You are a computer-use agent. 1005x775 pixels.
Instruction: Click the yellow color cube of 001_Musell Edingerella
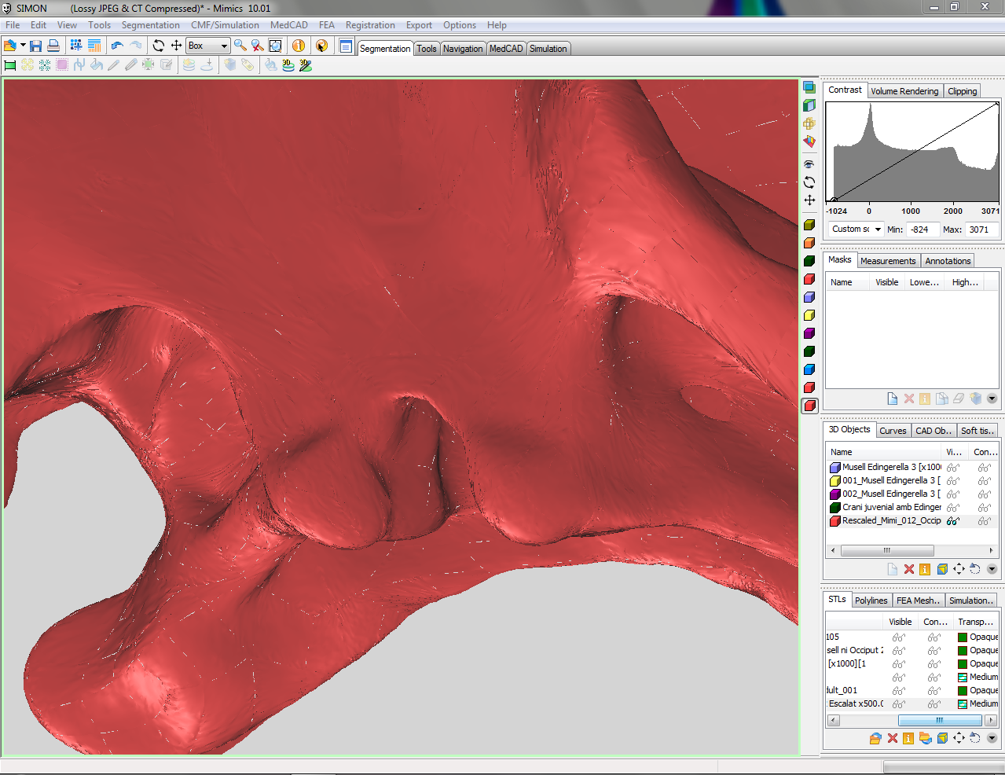835,481
